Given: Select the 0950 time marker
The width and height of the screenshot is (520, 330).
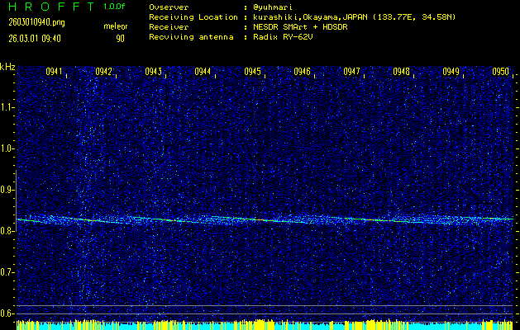Looking at the screenshot, I should (x=501, y=72).
